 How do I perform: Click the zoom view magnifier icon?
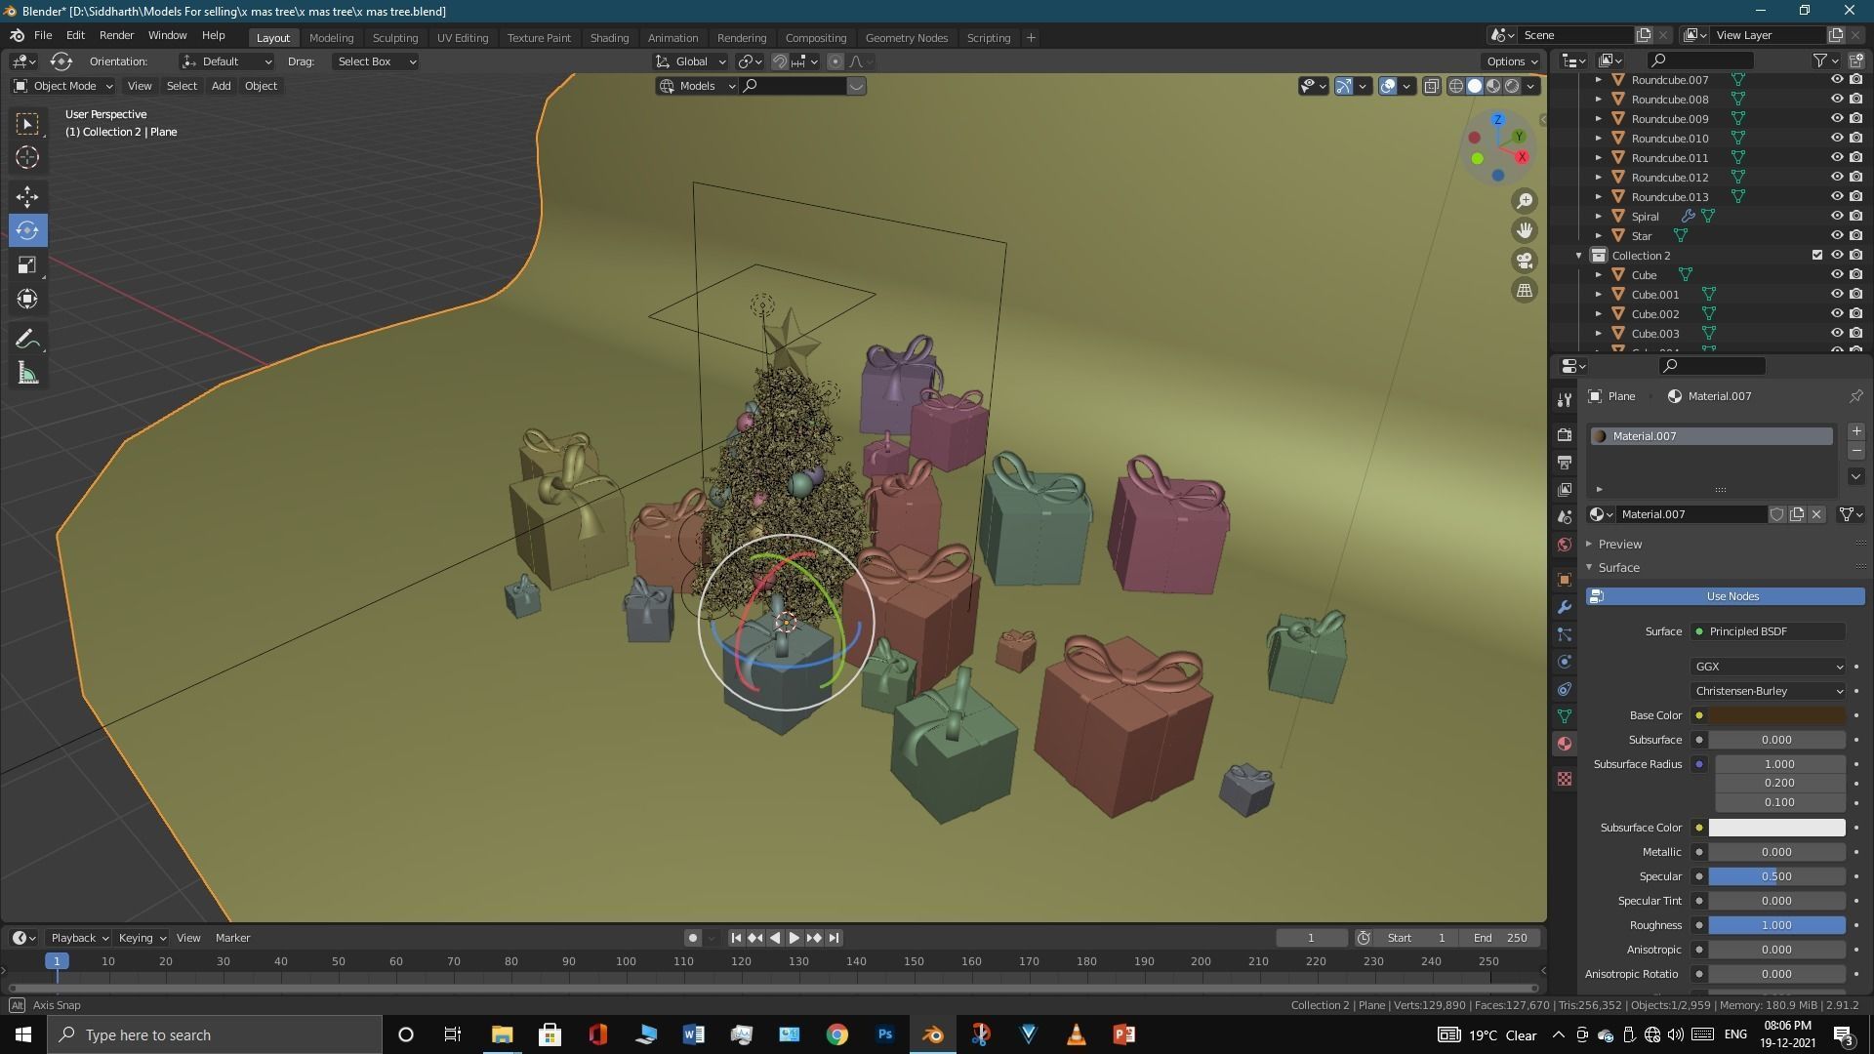pyautogui.click(x=1524, y=201)
